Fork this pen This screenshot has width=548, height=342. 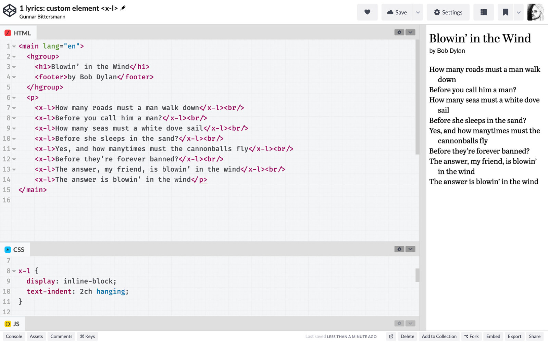[472, 337]
